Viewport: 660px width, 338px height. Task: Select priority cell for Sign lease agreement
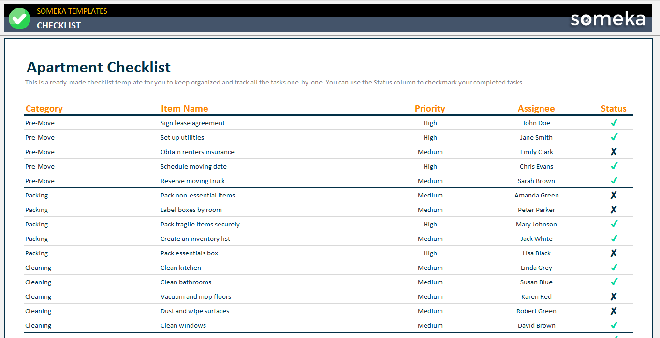430,123
